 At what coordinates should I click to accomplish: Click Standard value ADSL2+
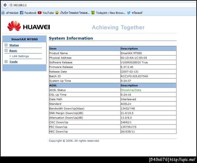(x=126, y=104)
